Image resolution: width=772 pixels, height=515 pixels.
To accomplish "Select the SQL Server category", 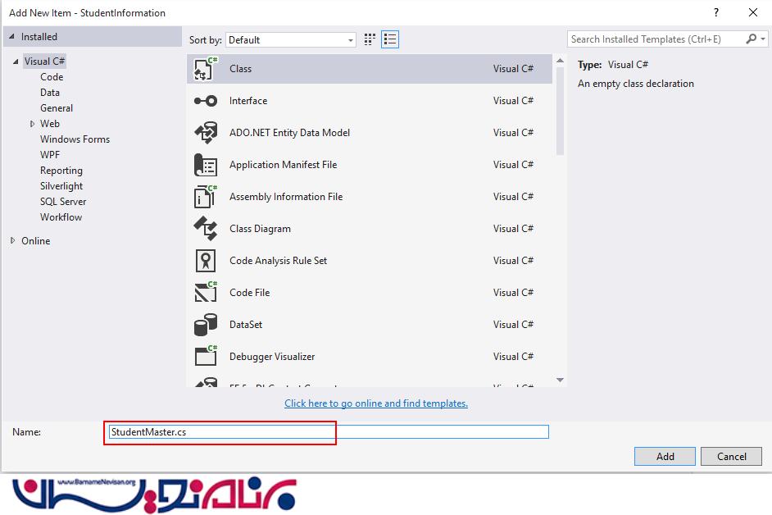I will (63, 202).
